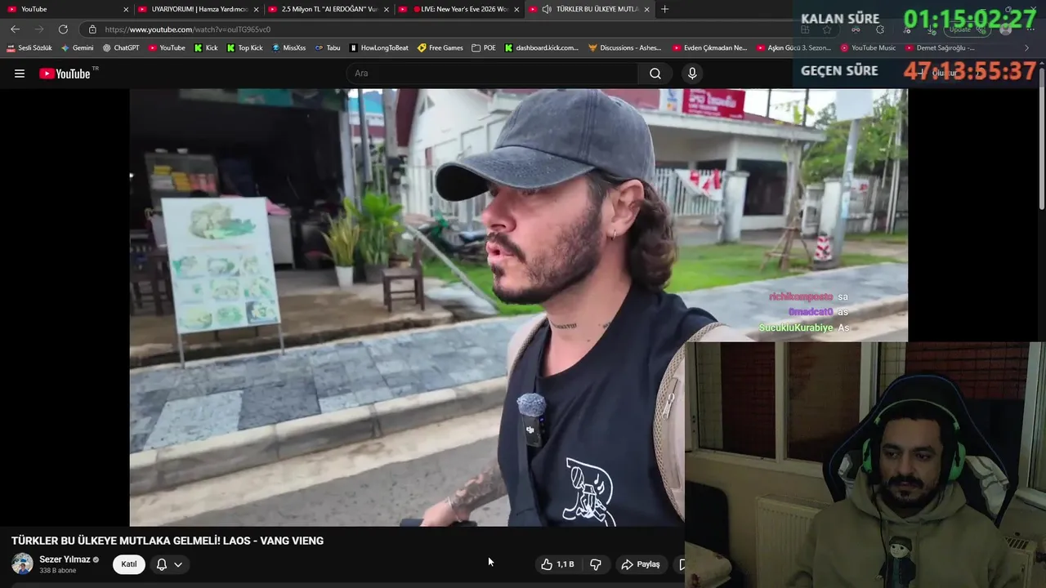
Task: Open the Kick bookmark
Action: click(x=206, y=48)
